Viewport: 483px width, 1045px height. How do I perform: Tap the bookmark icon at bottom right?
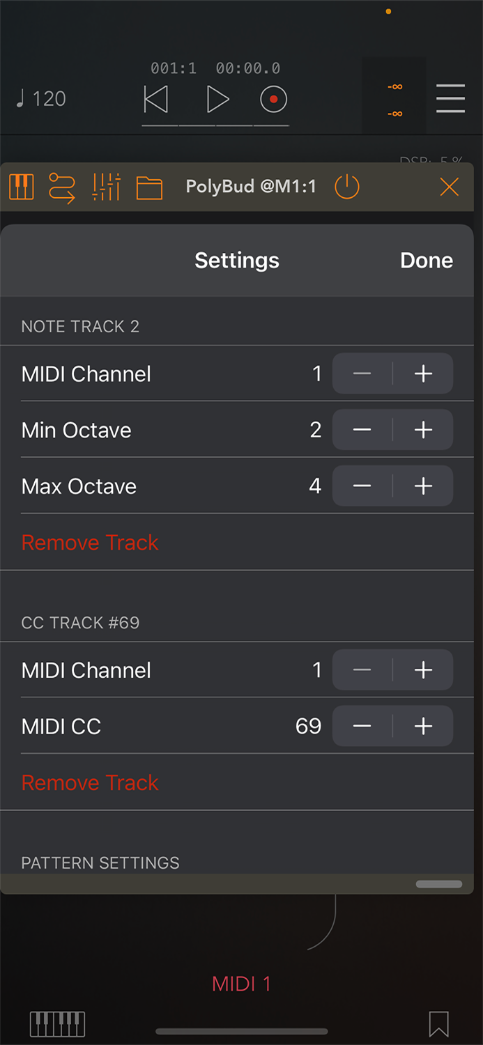[439, 1023]
